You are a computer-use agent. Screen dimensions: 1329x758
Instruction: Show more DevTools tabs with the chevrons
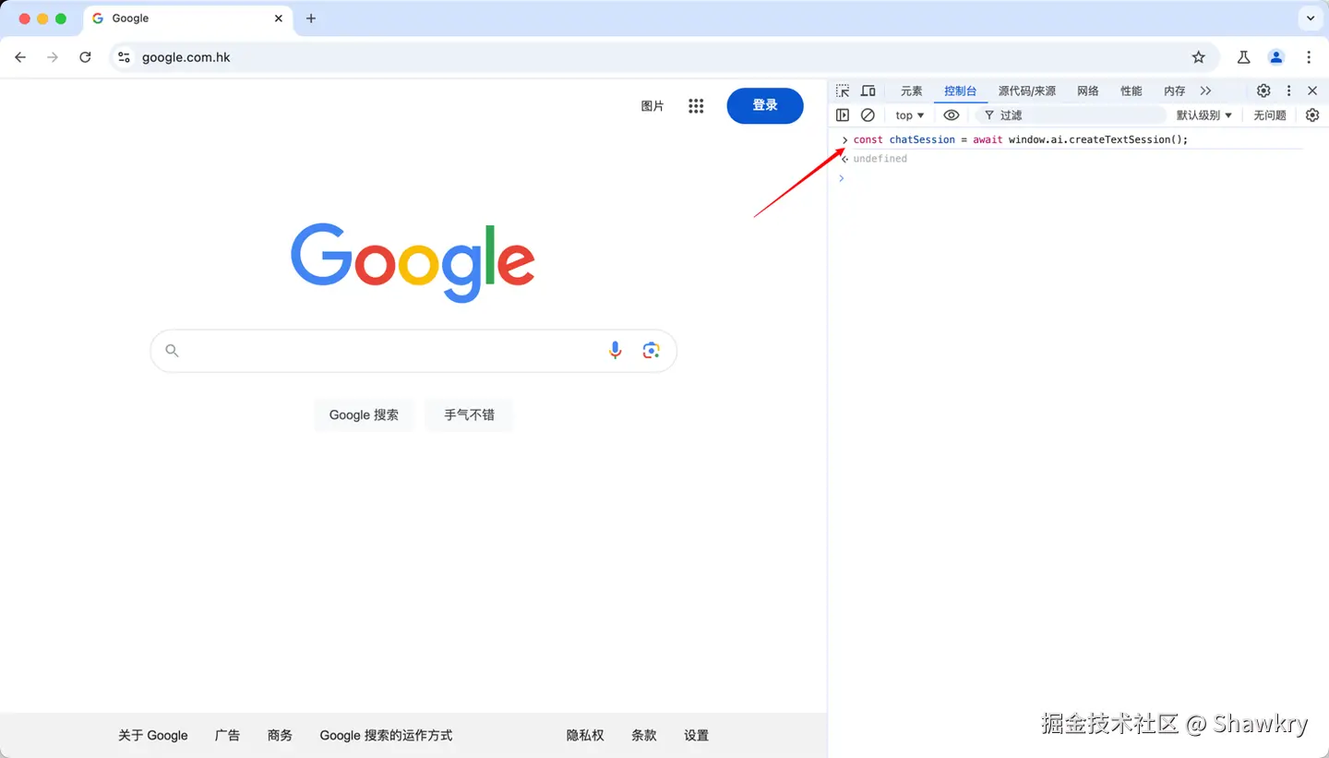(1205, 90)
